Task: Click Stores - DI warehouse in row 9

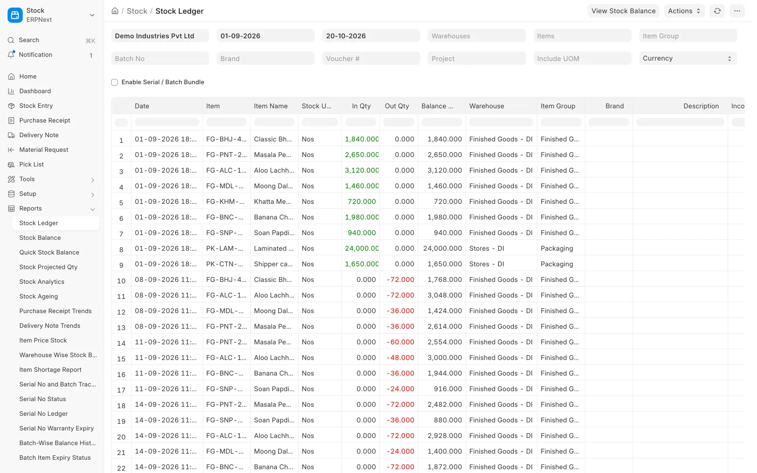Action: pyautogui.click(x=486, y=264)
